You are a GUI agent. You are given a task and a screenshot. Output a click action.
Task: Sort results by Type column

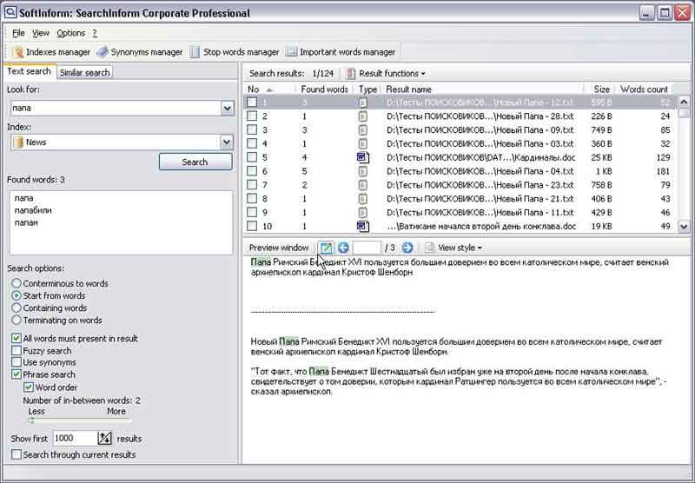click(x=367, y=89)
